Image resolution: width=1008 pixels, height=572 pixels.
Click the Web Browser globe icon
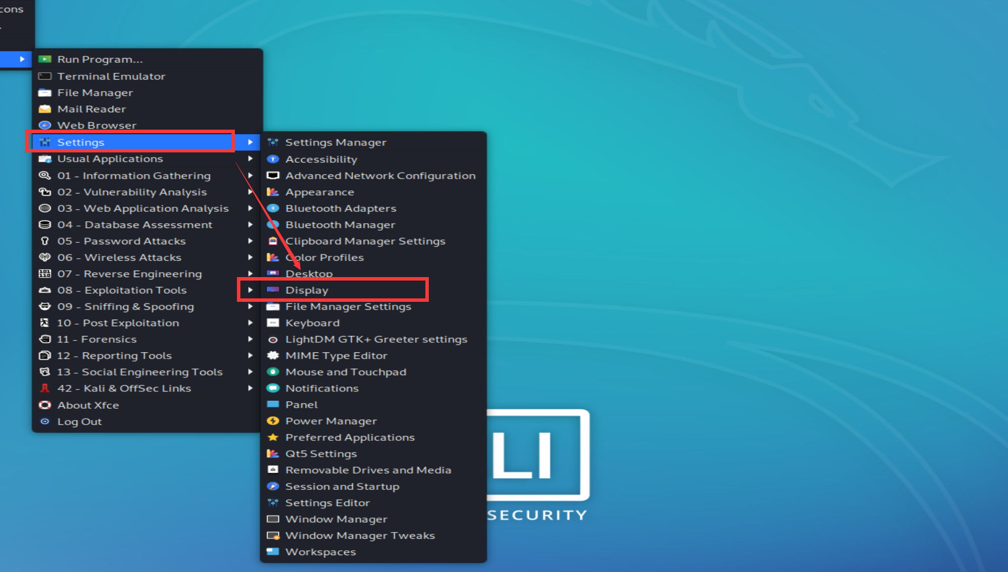pyautogui.click(x=45, y=125)
